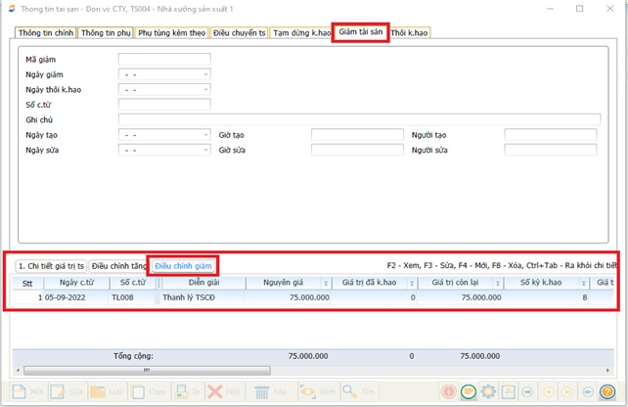This screenshot has width=628, height=407.
Task: Click the green message icon in bottom toolbar
Action: 469,391
